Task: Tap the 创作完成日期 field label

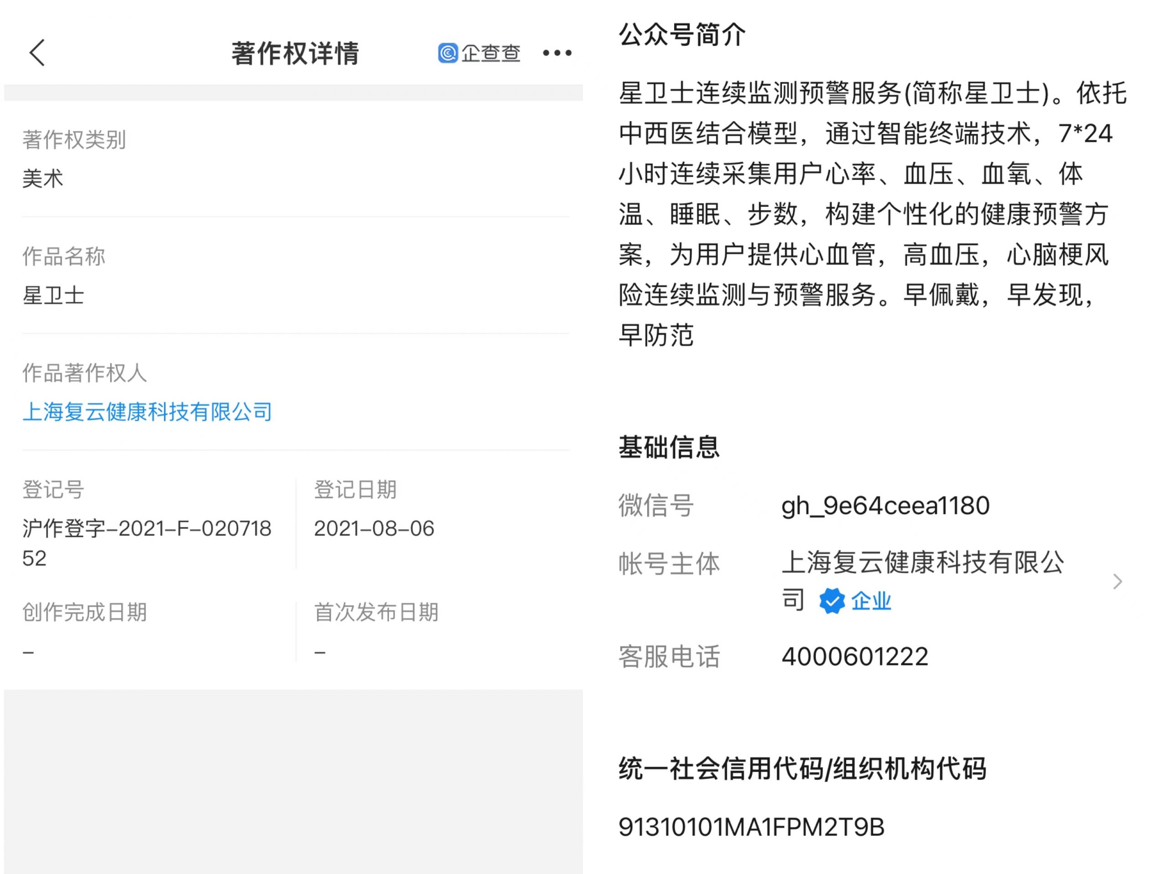Action: click(84, 612)
